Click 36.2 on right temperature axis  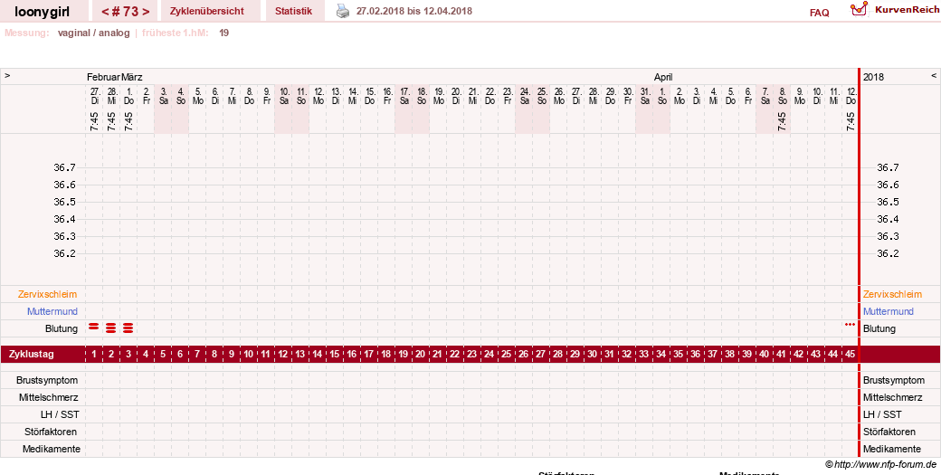click(x=889, y=253)
